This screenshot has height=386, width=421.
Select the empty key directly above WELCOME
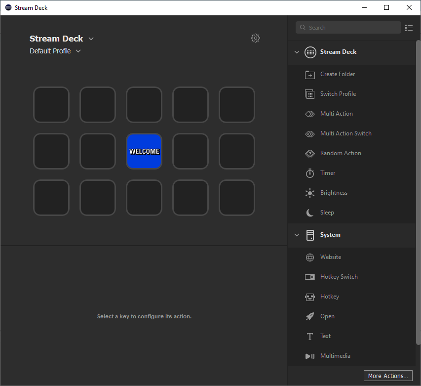coord(144,105)
